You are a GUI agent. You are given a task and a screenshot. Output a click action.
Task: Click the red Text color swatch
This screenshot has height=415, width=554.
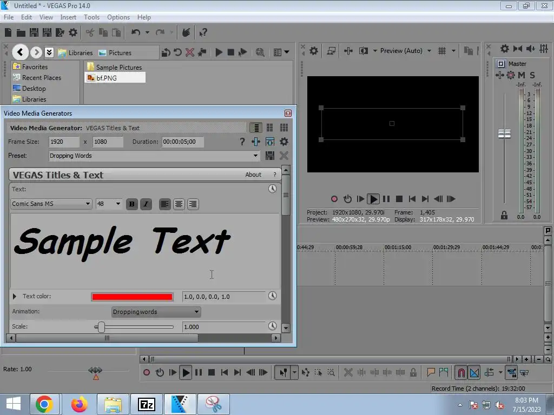pos(132,297)
